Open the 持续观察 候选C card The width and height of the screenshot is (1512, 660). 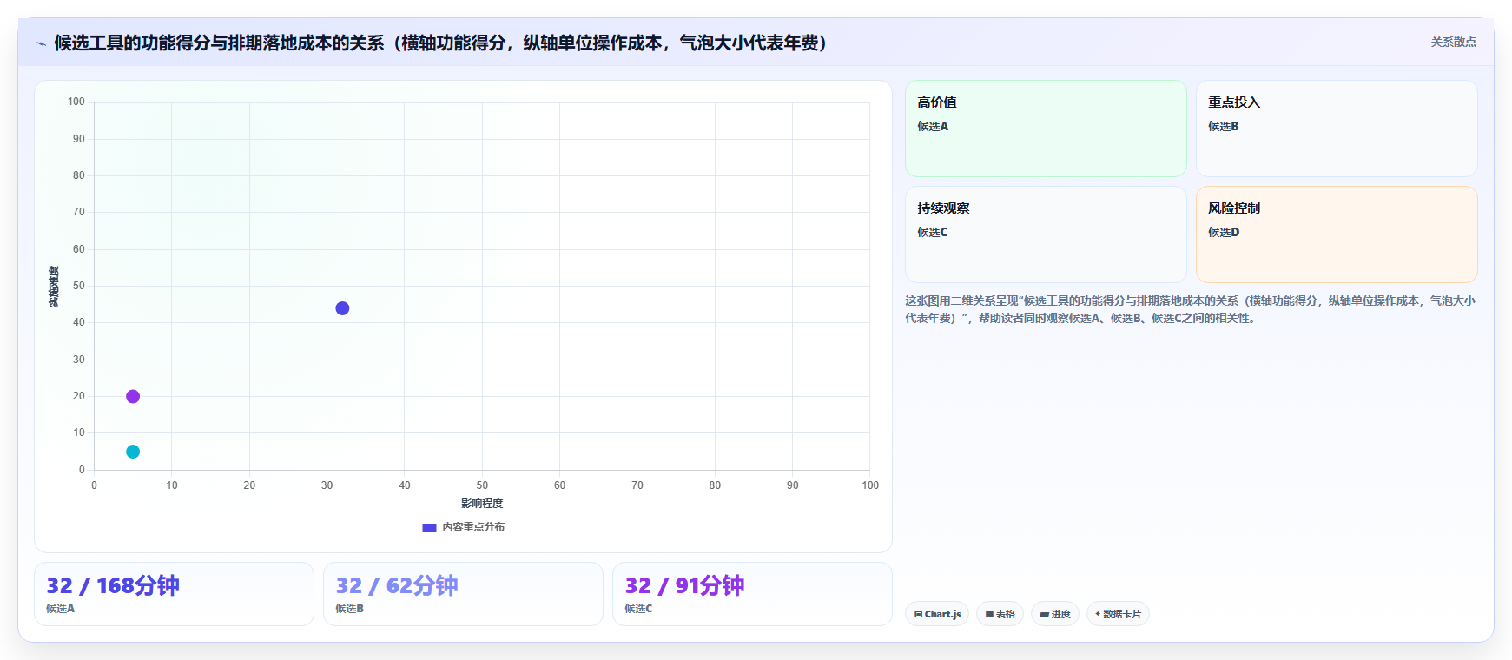pyautogui.click(x=1046, y=234)
